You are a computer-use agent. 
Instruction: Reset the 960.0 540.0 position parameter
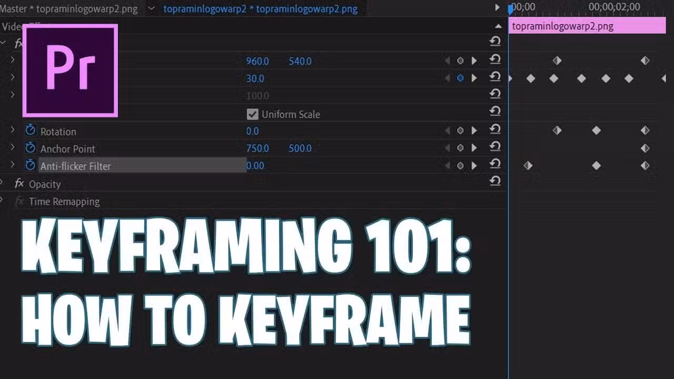494,59
